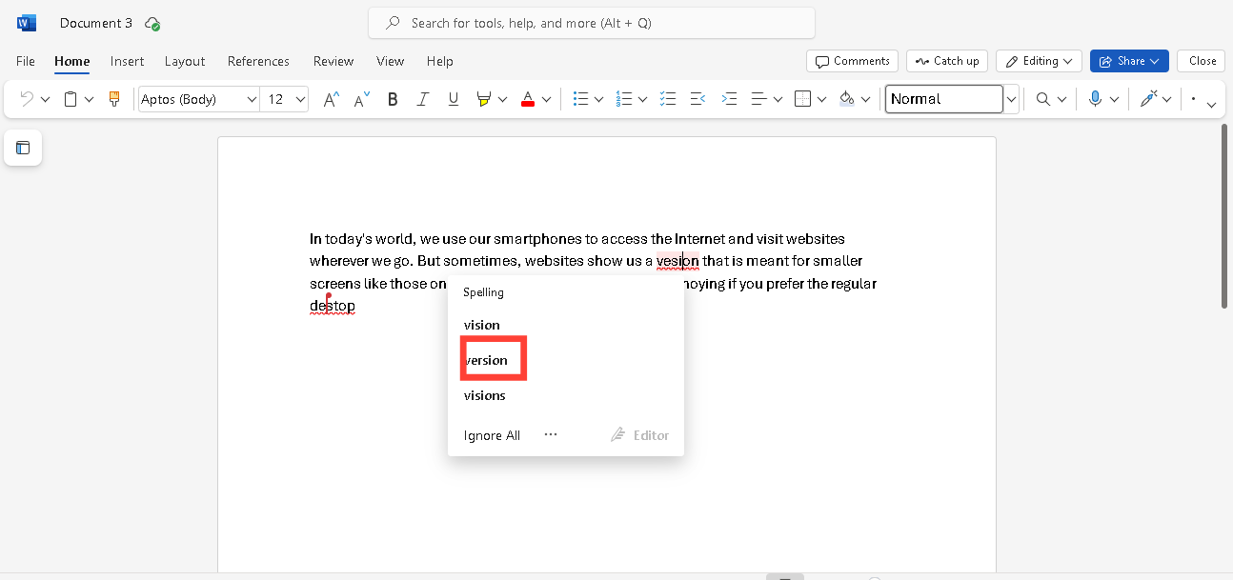Image resolution: width=1233 pixels, height=580 pixels.
Task: Open the Comments panel
Action: point(851,60)
